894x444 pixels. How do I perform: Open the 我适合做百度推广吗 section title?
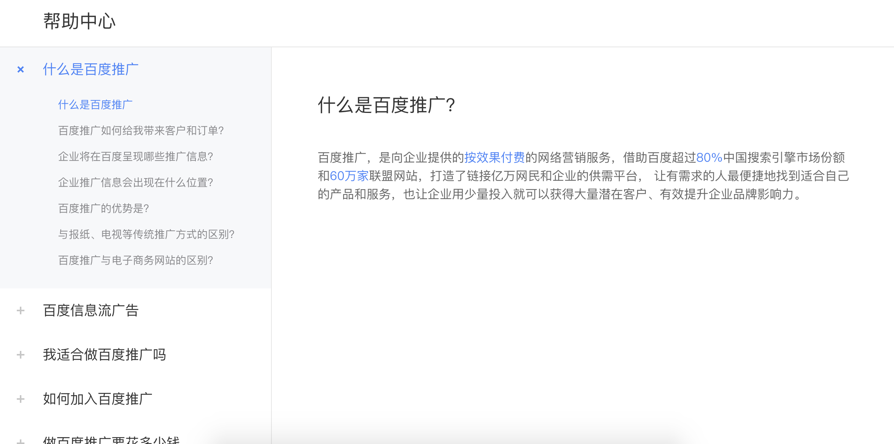pyautogui.click(x=104, y=355)
